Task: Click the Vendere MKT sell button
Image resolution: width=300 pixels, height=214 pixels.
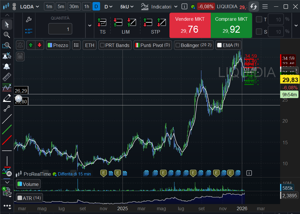Action: click(x=190, y=25)
